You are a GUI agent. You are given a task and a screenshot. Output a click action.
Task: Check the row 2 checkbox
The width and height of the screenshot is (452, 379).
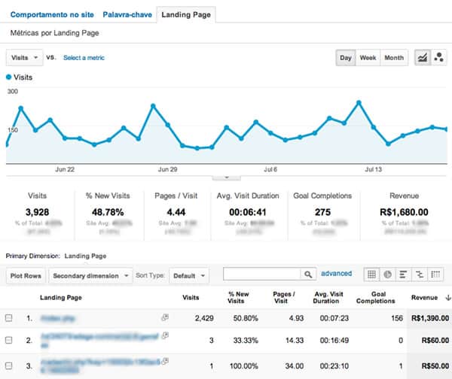click(8, 340)
